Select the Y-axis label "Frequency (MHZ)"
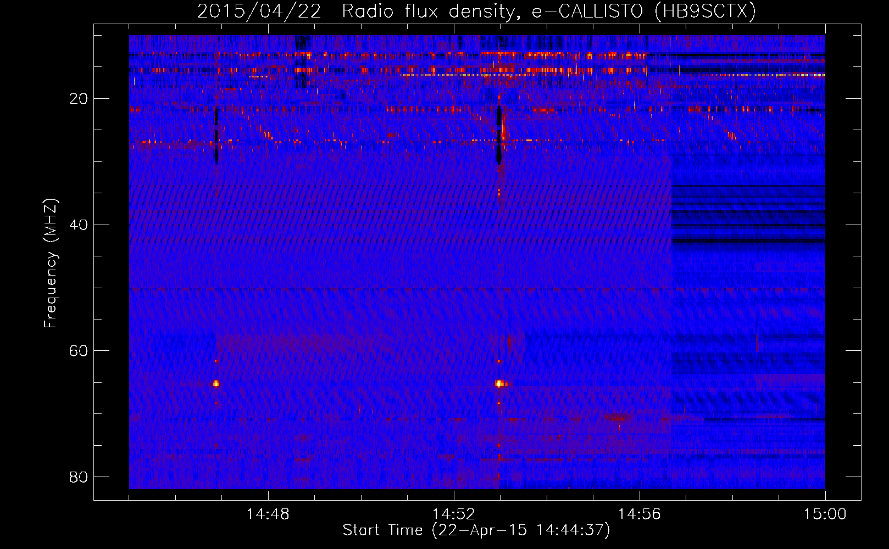The height and width of the screenshot is (549, 889). tap(50, 264)
